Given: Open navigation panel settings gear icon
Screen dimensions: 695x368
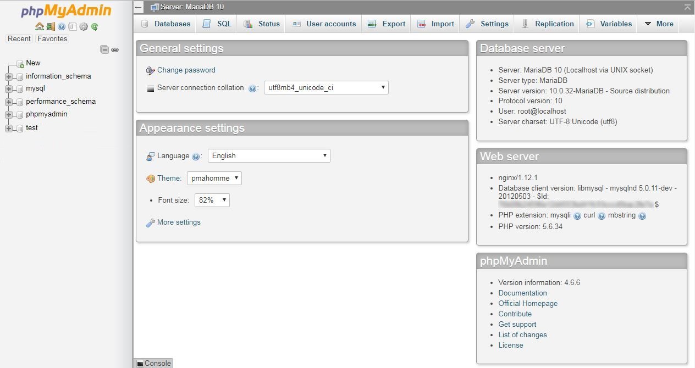Looking at the screenshot, I should (x=84, y=26).
